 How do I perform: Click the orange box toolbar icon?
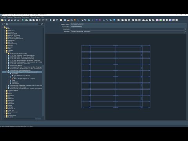pos(75,20)
